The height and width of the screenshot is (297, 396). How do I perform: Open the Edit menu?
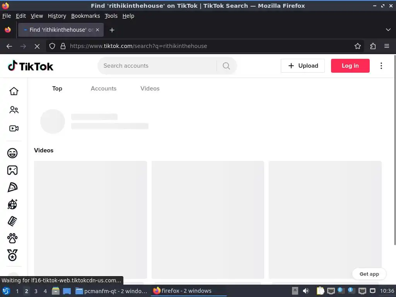tap(21, 16)
